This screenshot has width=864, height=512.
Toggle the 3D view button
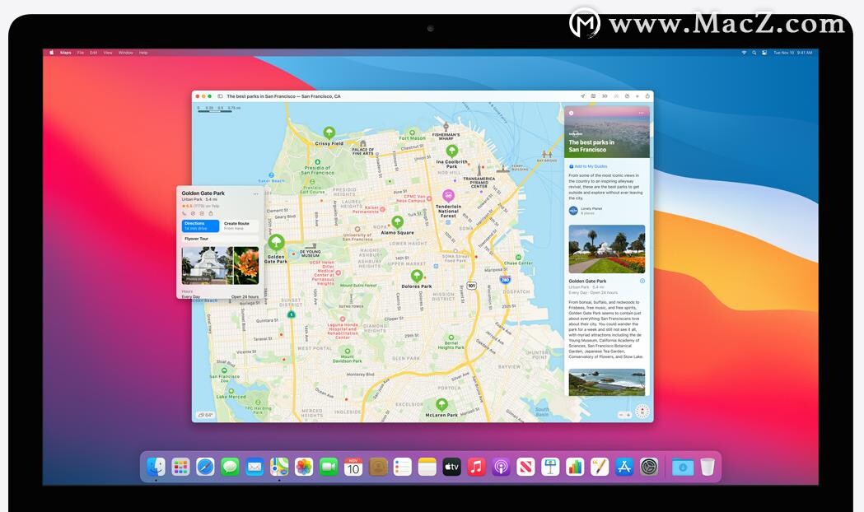click(604, 95)
